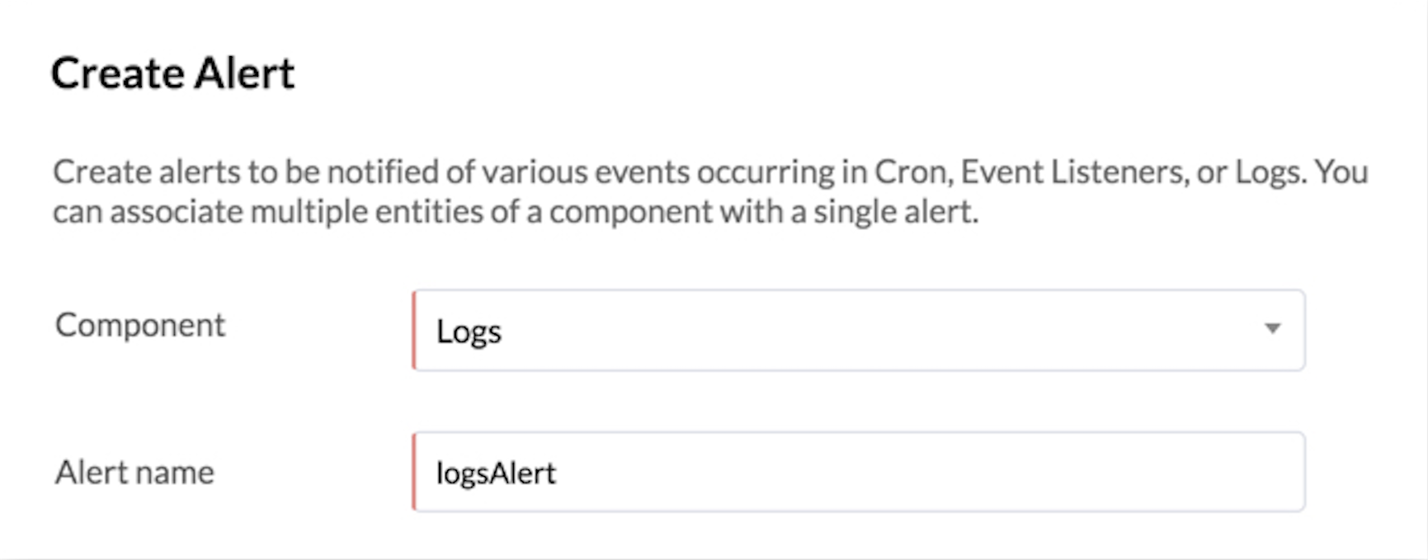The width and height of the screenshot is (1428, 560).
Task: Click the word Logs in the description text
Action: tap(1267, 172)
